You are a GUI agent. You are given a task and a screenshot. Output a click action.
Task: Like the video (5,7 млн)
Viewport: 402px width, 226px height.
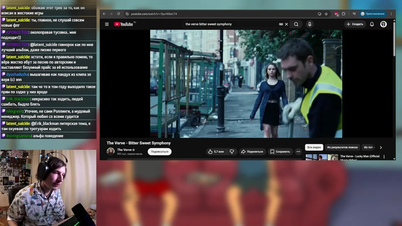point(216,152)
